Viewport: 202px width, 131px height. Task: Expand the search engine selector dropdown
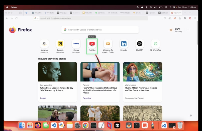point(36,18)
